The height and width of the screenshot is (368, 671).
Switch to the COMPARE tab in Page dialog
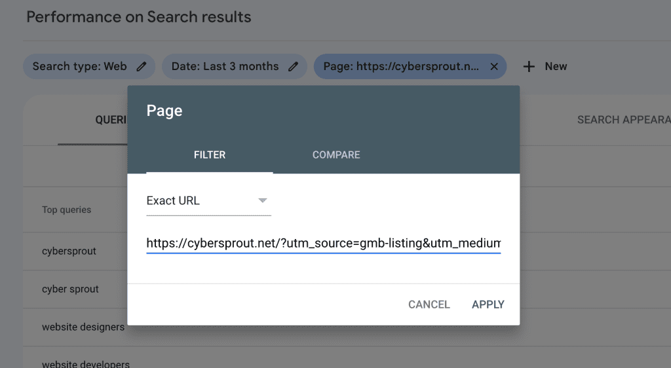pyautogui.click(x=336, y=155)
